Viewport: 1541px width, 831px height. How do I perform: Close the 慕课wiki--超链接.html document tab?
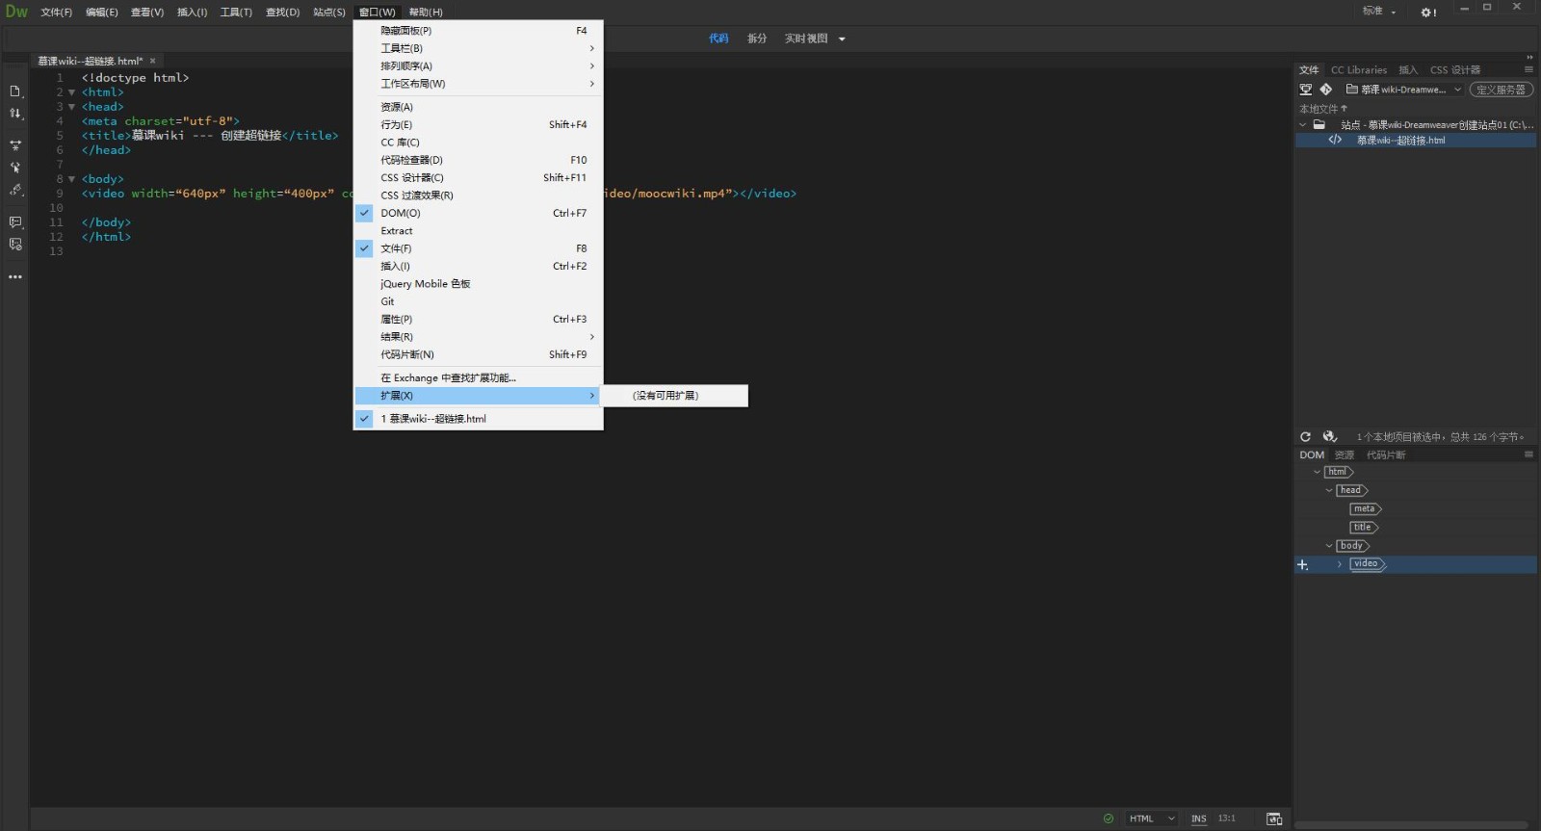pyautogui.click(x=152, y=61)
